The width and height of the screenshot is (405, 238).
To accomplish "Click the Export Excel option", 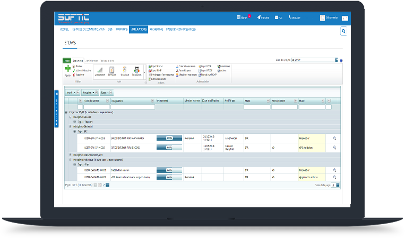I will pos(156,66).
